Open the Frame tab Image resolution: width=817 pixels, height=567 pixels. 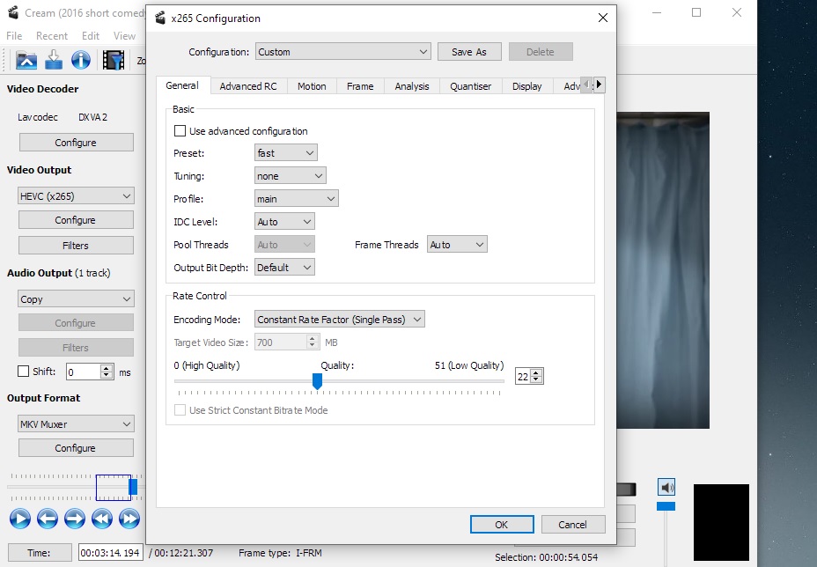coord(361,86)
